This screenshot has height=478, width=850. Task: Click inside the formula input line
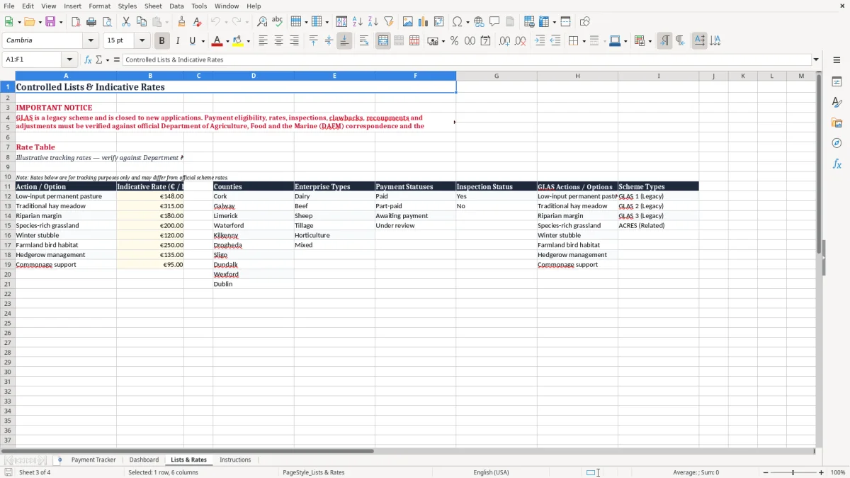(x=466, y=59)
